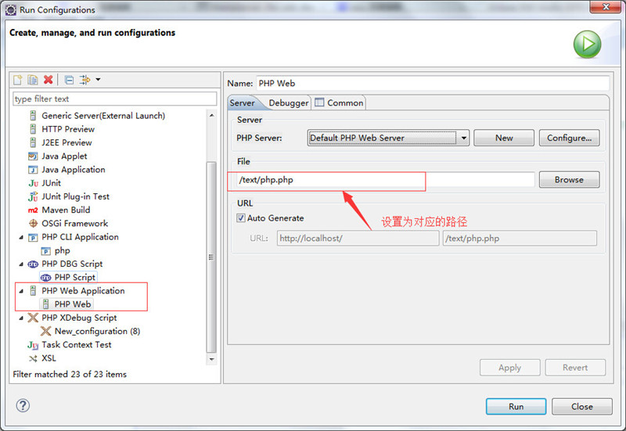Collapse the PHP XDebug Script node
Viewport: 626px width, 431px height.
click(x=21, y=318)
